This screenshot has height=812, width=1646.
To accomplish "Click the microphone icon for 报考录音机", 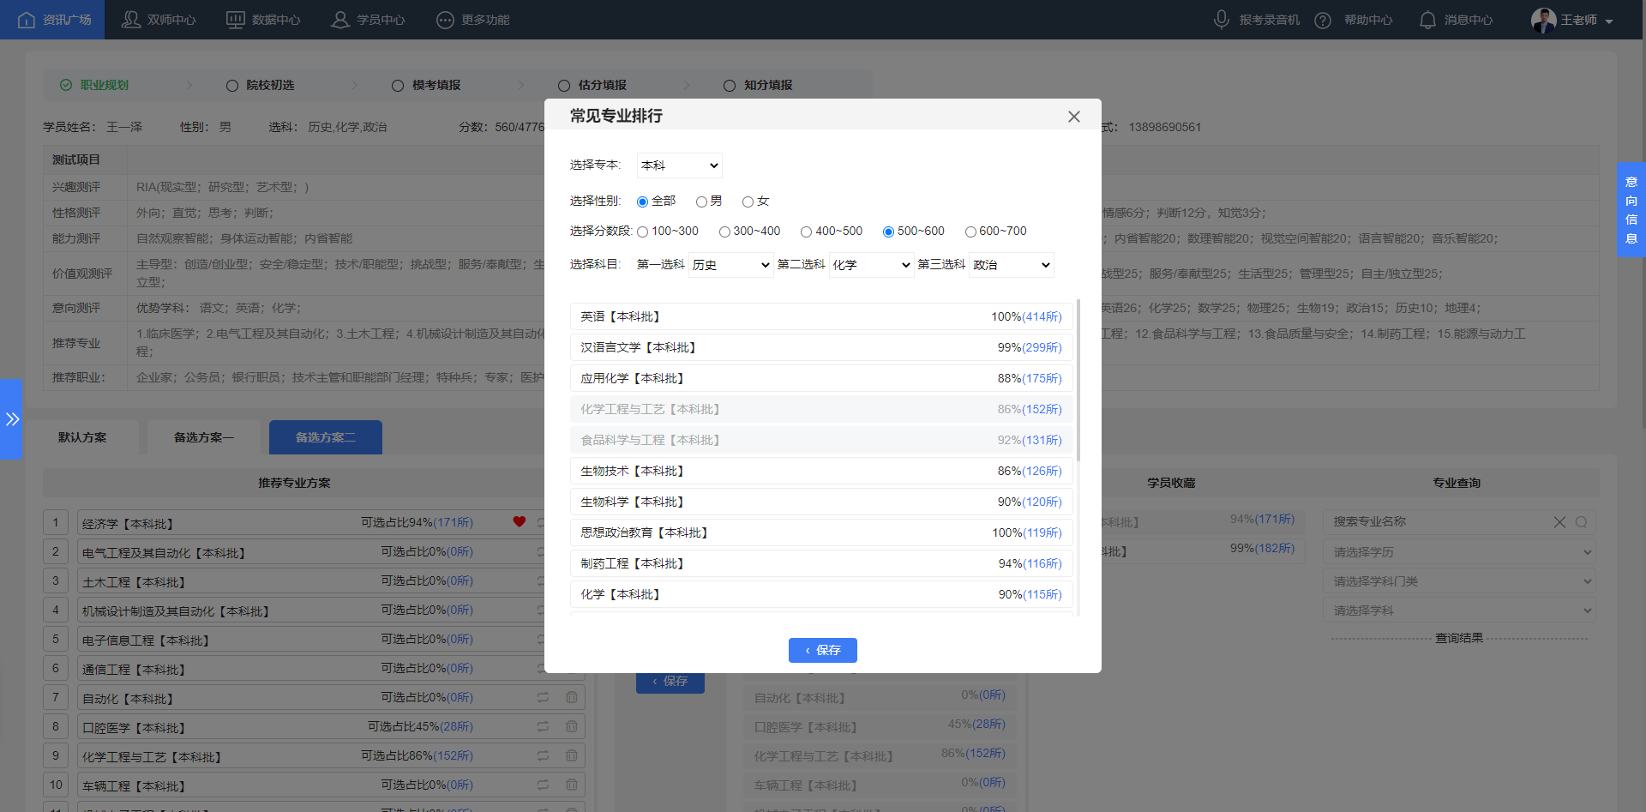I will pyautogui.click(x=1222, y=19).
